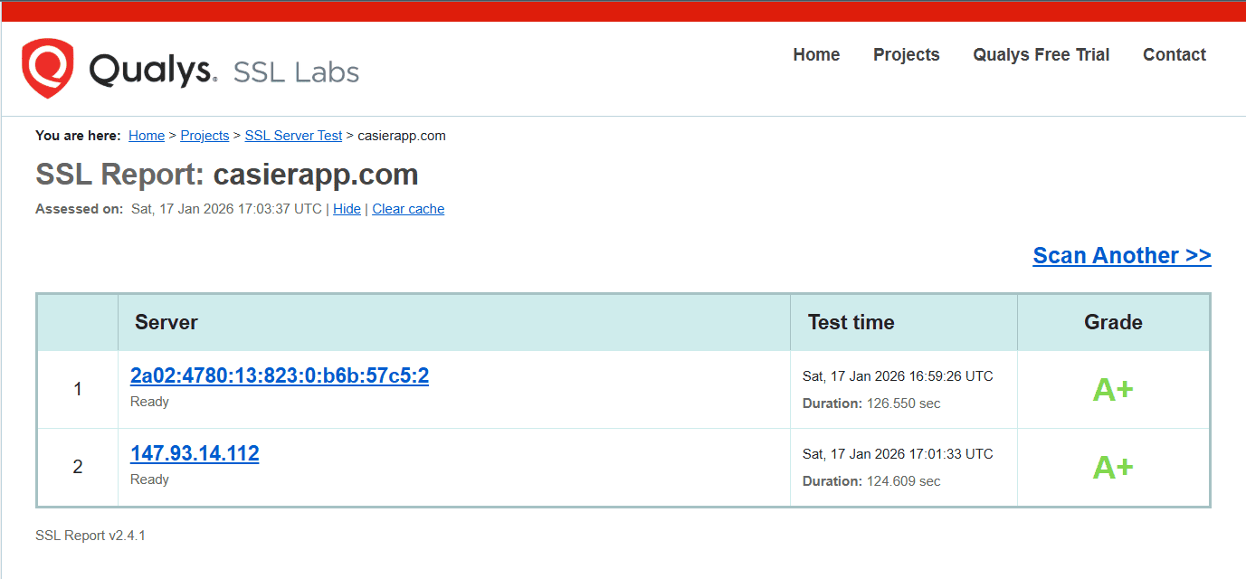The height and width of the screenshot is (579, 1246).
Task: Open SSL Server Test breadcrumb link
Action: coord(293,136)
